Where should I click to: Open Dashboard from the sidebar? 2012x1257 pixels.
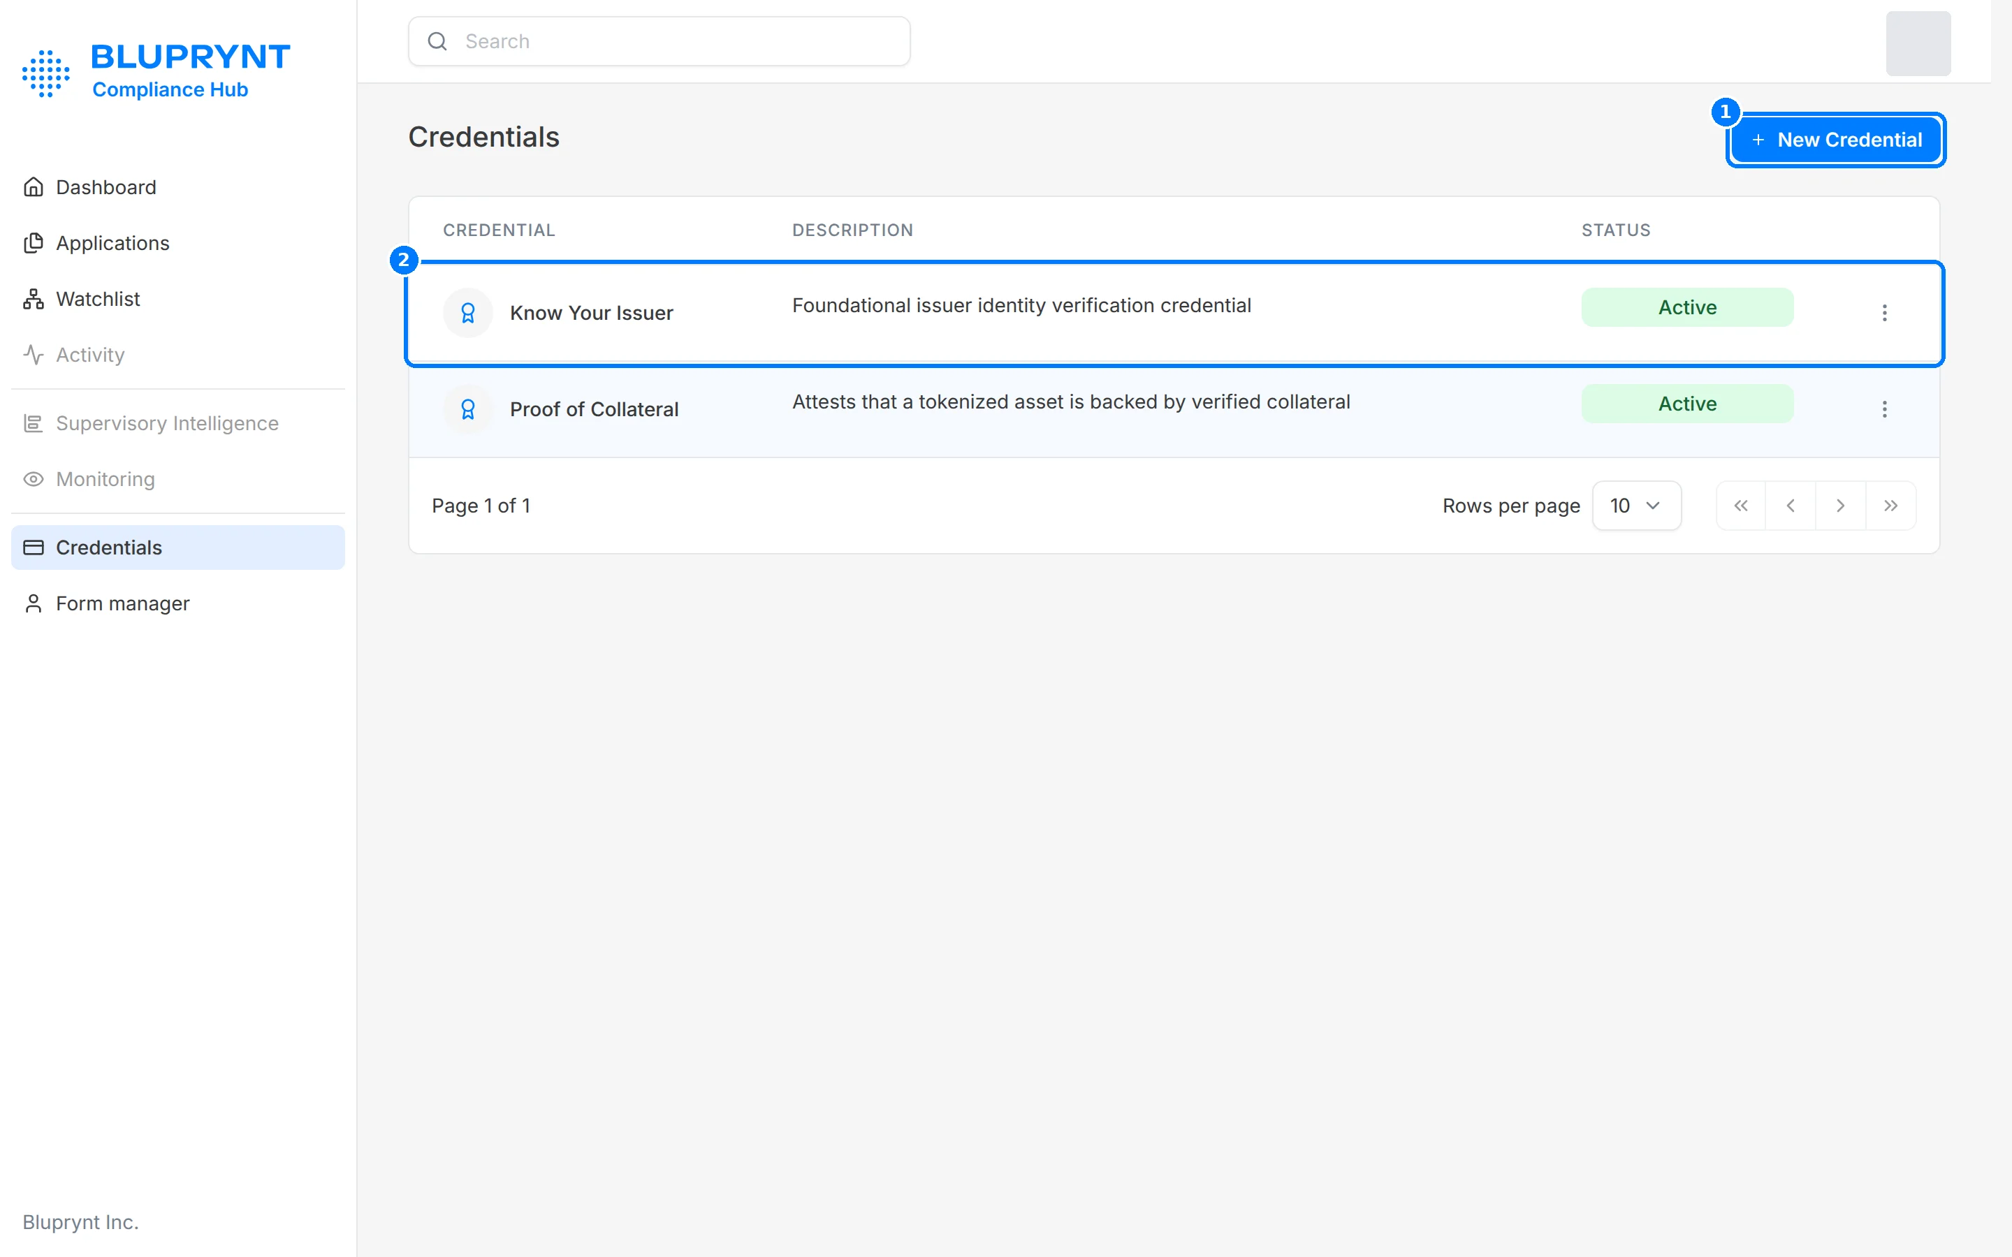point(178,187)
